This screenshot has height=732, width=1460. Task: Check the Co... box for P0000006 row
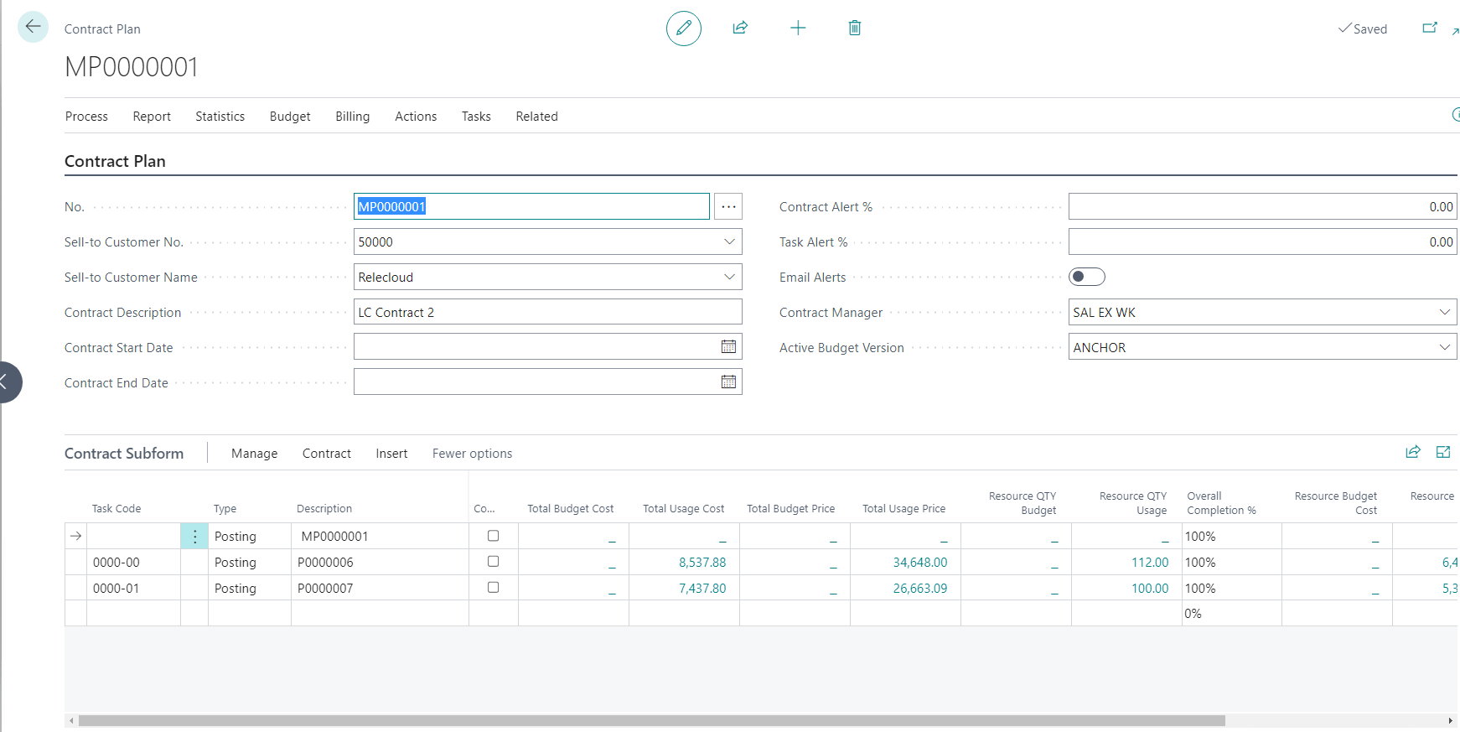[493, 562]
